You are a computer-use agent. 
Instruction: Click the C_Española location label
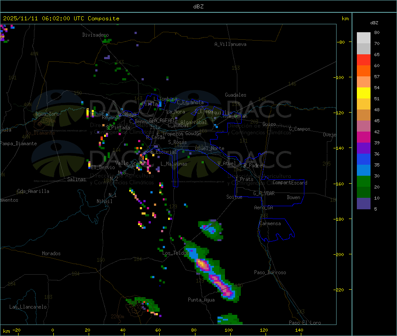(x=190, y=102)
